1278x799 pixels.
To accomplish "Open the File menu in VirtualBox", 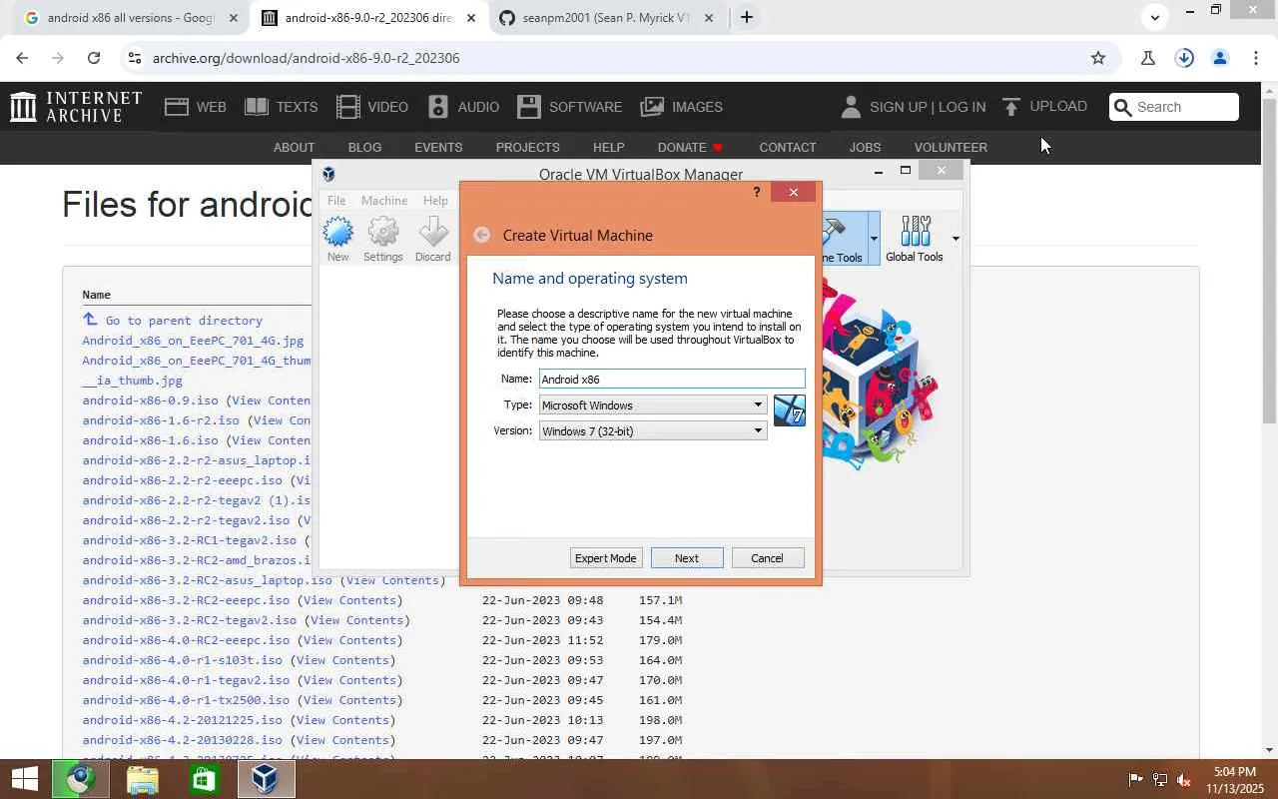I will [336, 201].
